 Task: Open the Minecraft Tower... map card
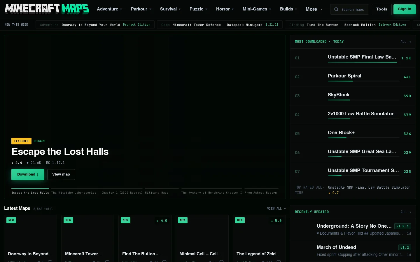pyautogui.click(x=88, y=238)
